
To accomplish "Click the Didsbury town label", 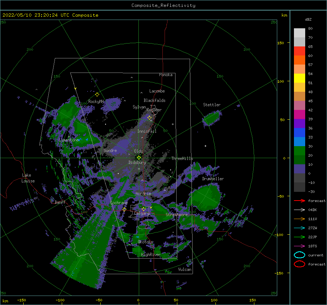I will [137, 162].
